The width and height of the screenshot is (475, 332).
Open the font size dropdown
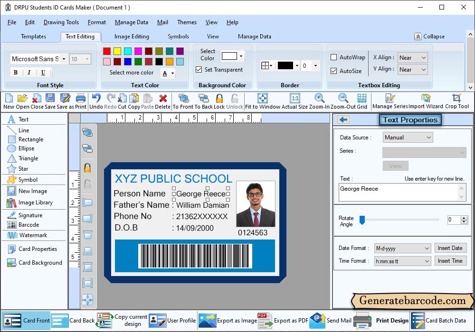(x=87, y=59)
